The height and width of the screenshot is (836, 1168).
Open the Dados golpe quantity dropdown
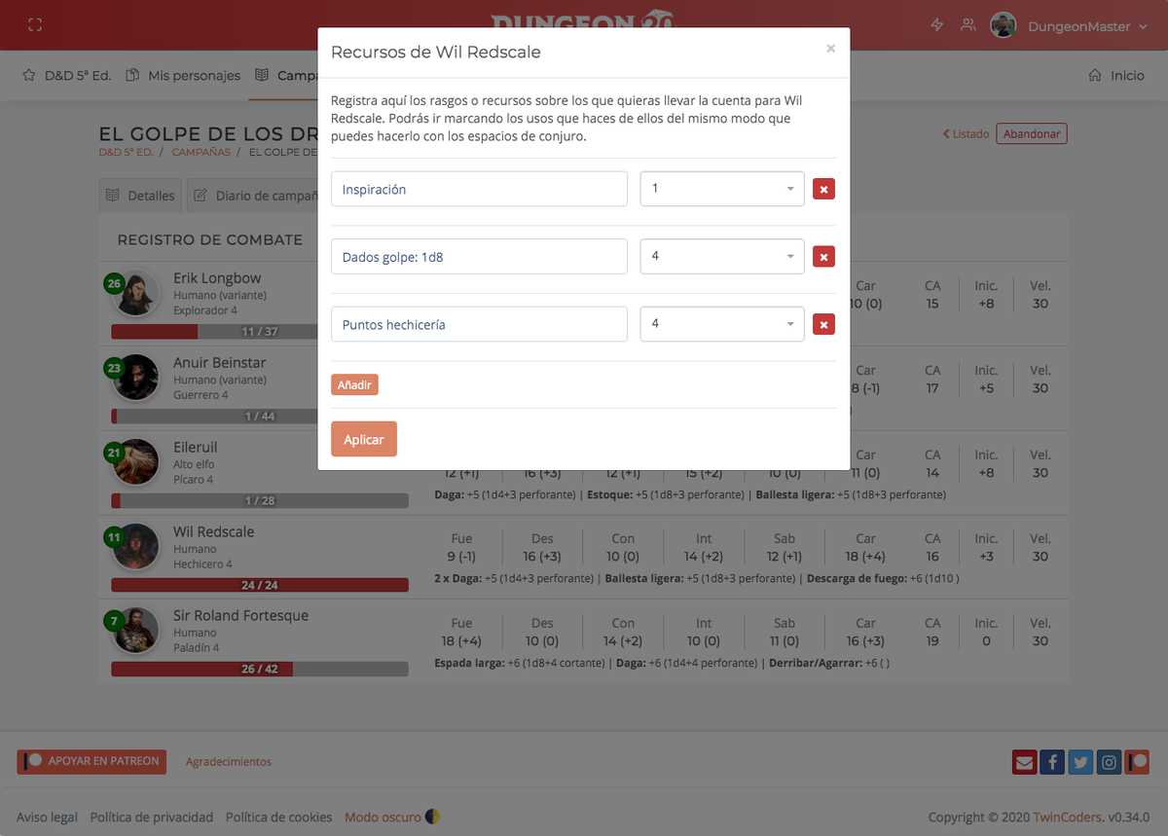[x=722, y=256]
